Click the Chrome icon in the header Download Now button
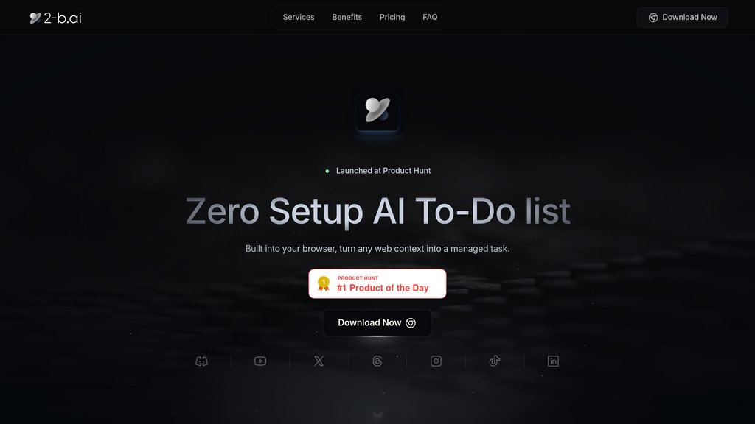755x424 pixels. [x=653, y=18]
